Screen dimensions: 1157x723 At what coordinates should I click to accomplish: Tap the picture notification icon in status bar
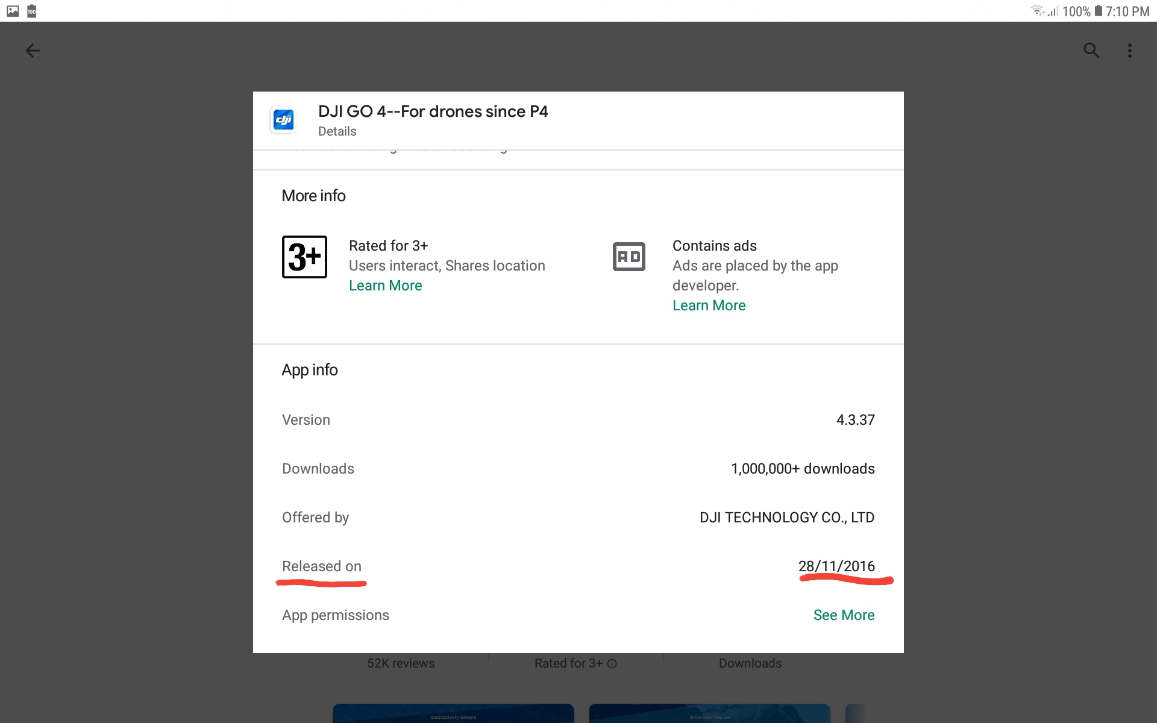(13, 11)
